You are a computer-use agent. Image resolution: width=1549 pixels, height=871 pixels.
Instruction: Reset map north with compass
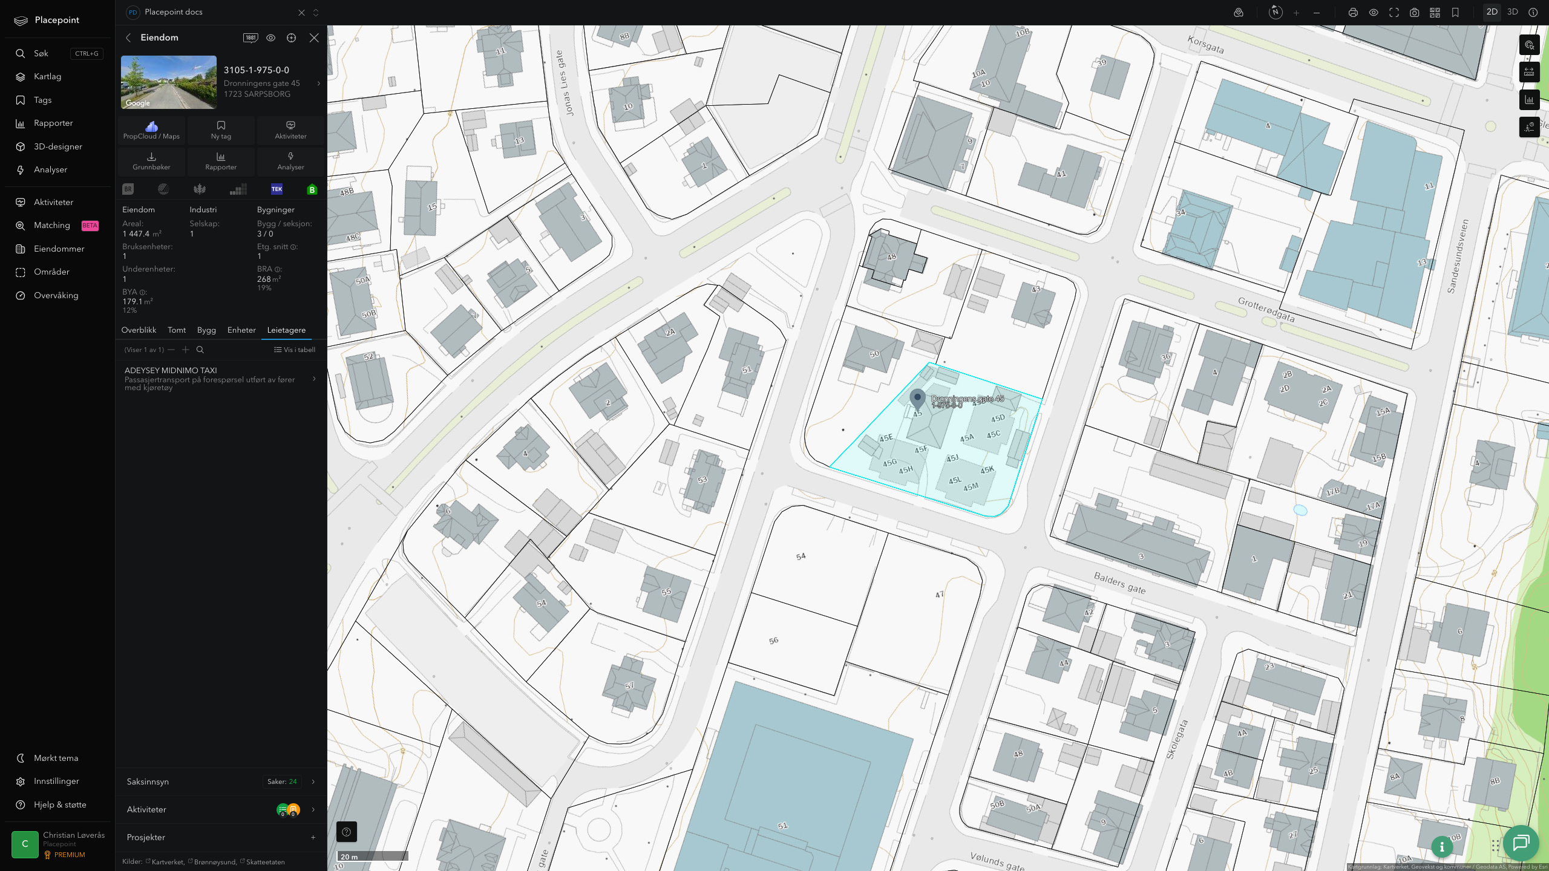coord(1276,12)
